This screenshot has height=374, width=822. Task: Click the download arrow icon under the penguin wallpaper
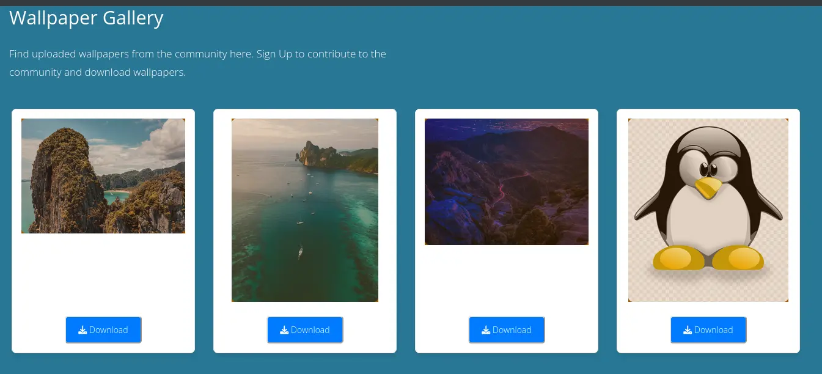(x=688, y=330)
